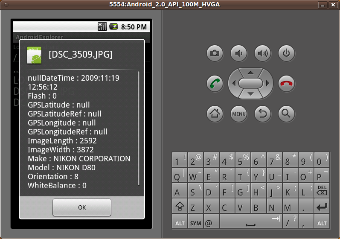This screenshot has width=340, height=239.
Task: Click the number 3 key
Action: tap(211, 160)
